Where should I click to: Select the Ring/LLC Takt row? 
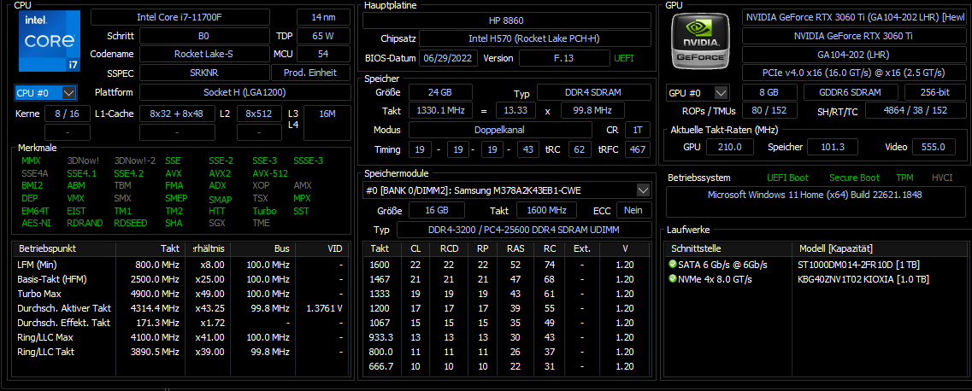coord(181,352)
